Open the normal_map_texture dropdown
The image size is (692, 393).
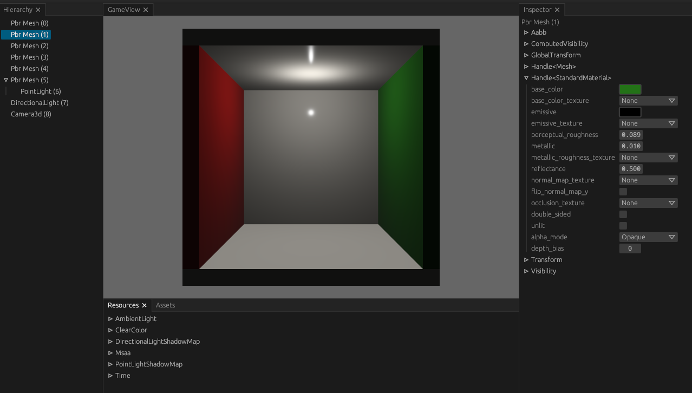pos(649,180)
